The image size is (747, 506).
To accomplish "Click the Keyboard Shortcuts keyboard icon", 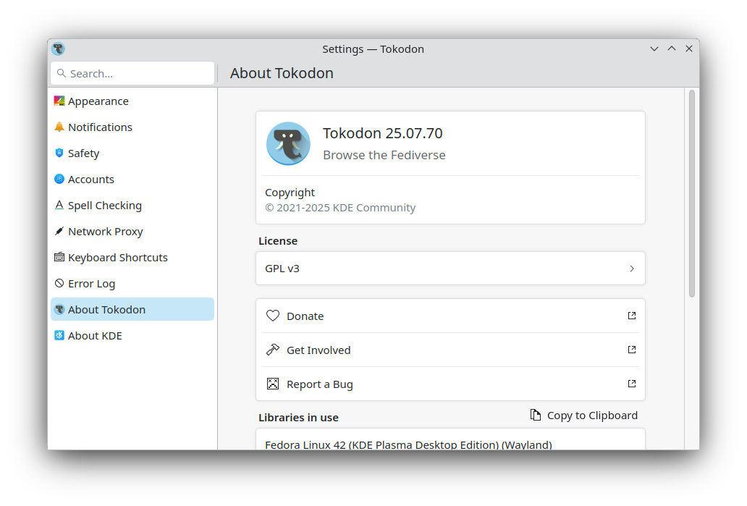I will click(x=59, y=257).
